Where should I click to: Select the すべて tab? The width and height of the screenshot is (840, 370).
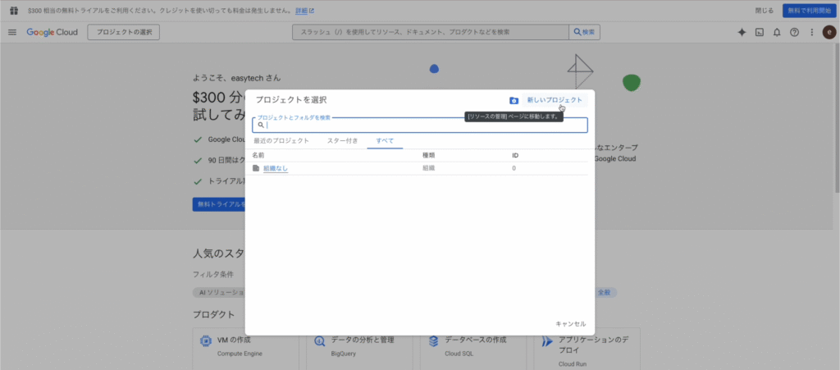pos(385,141)
